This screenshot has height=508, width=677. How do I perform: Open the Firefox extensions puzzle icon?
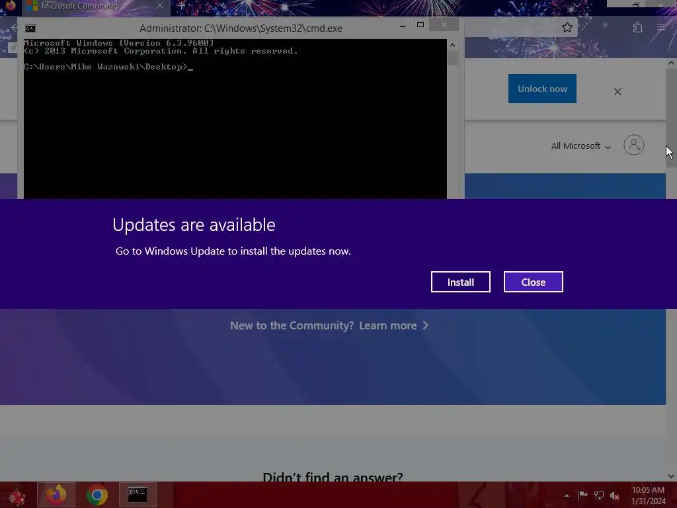(x=637, y=28)
